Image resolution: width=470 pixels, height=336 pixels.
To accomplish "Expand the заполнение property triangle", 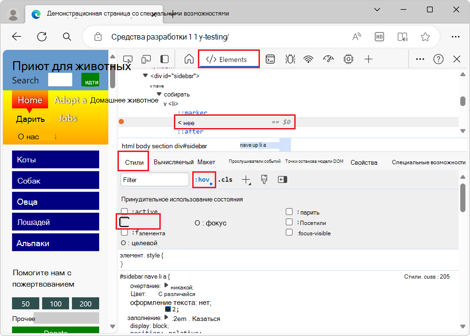I will (166, 317).
